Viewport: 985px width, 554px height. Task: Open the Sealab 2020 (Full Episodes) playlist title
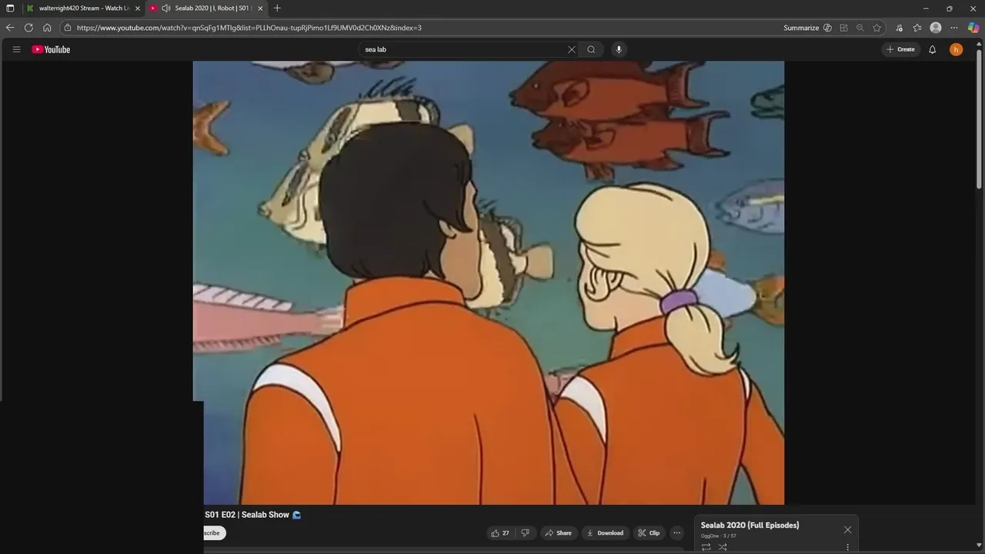750,526
